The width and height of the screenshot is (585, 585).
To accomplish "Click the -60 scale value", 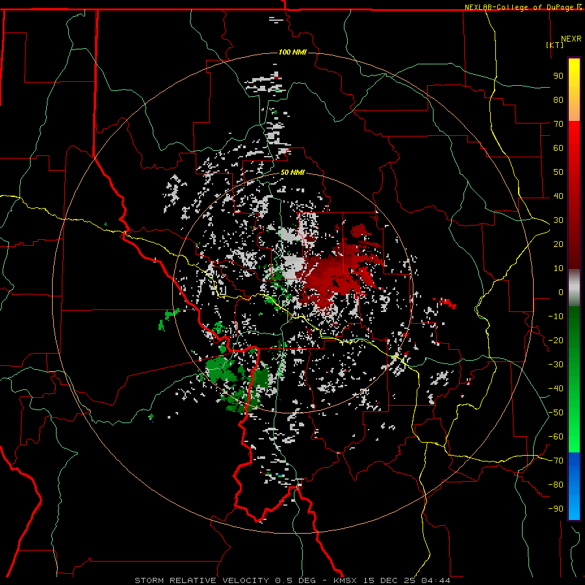I will click(556, 437).
